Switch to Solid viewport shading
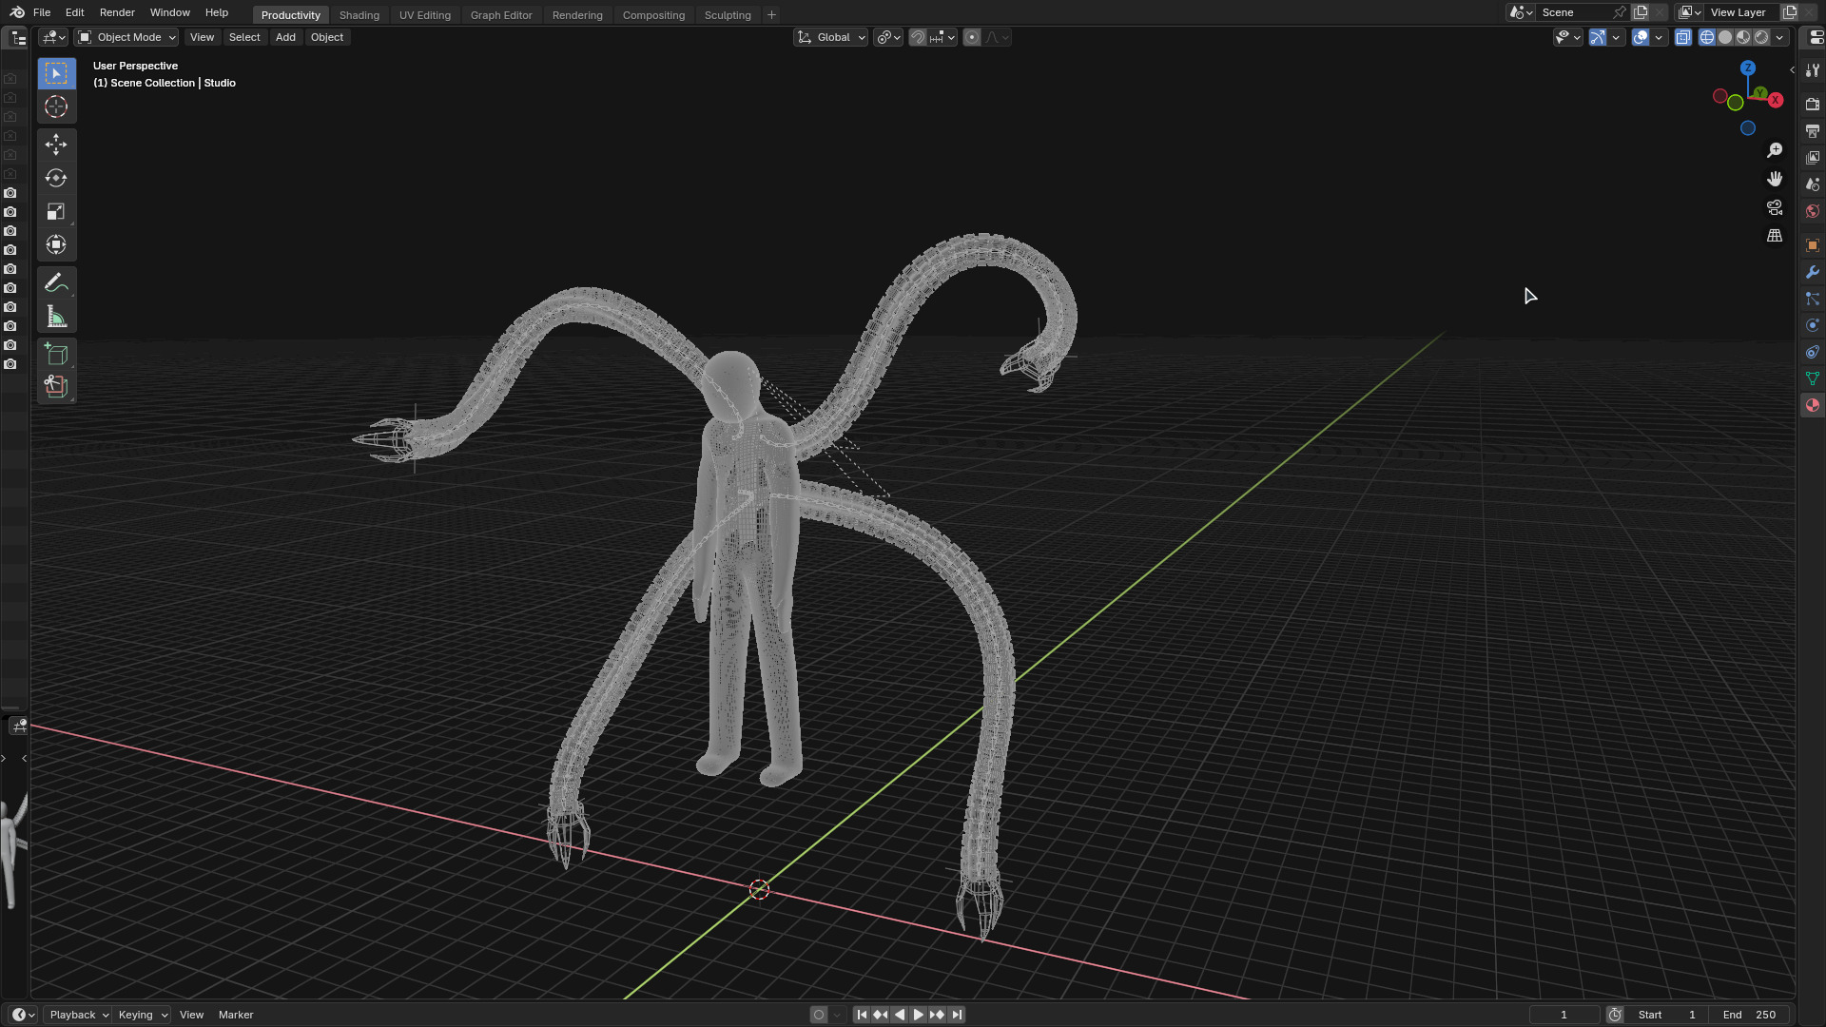Image resolution: width=1826 pixels, height=1027 pixels. point(1725,37)
